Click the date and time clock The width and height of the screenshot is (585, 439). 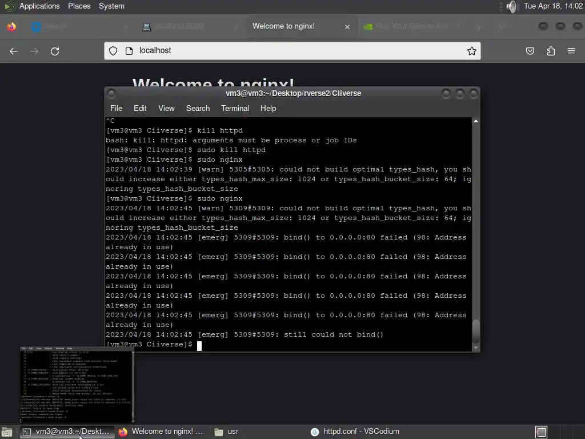point(553,6)
